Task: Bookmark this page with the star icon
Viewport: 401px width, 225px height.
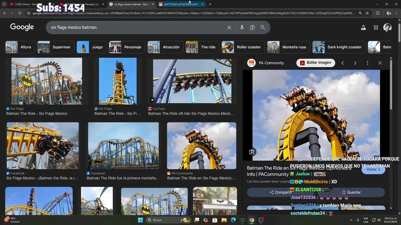Action: tap(367, 13)
